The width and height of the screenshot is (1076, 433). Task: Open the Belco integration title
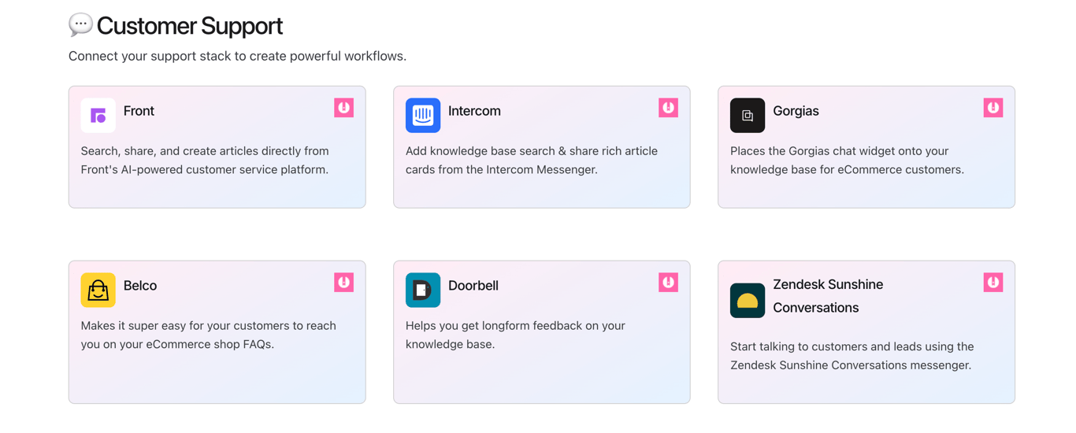(x=140, y=286)
